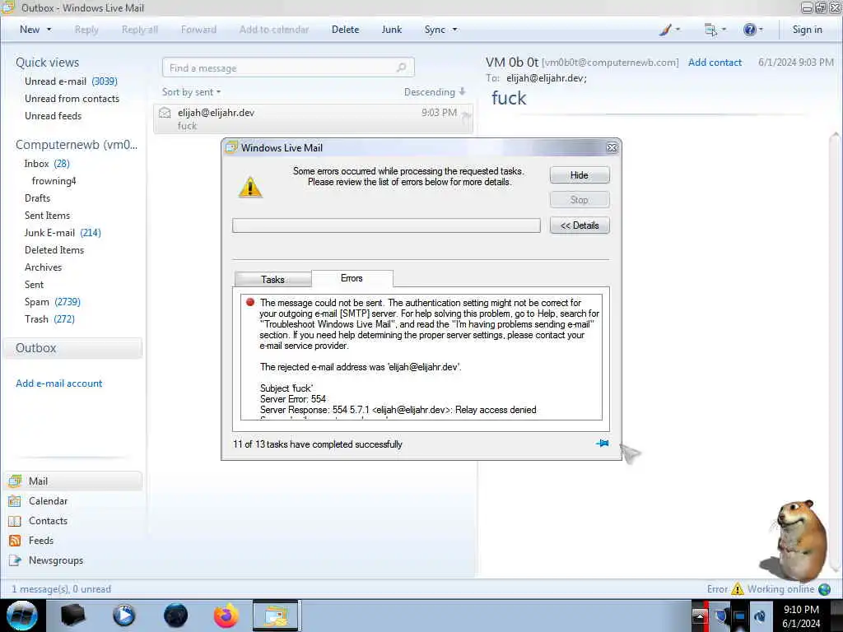Click the Find a message search field
This screenshot has height=632, width=843.
(x=288, y=67)
